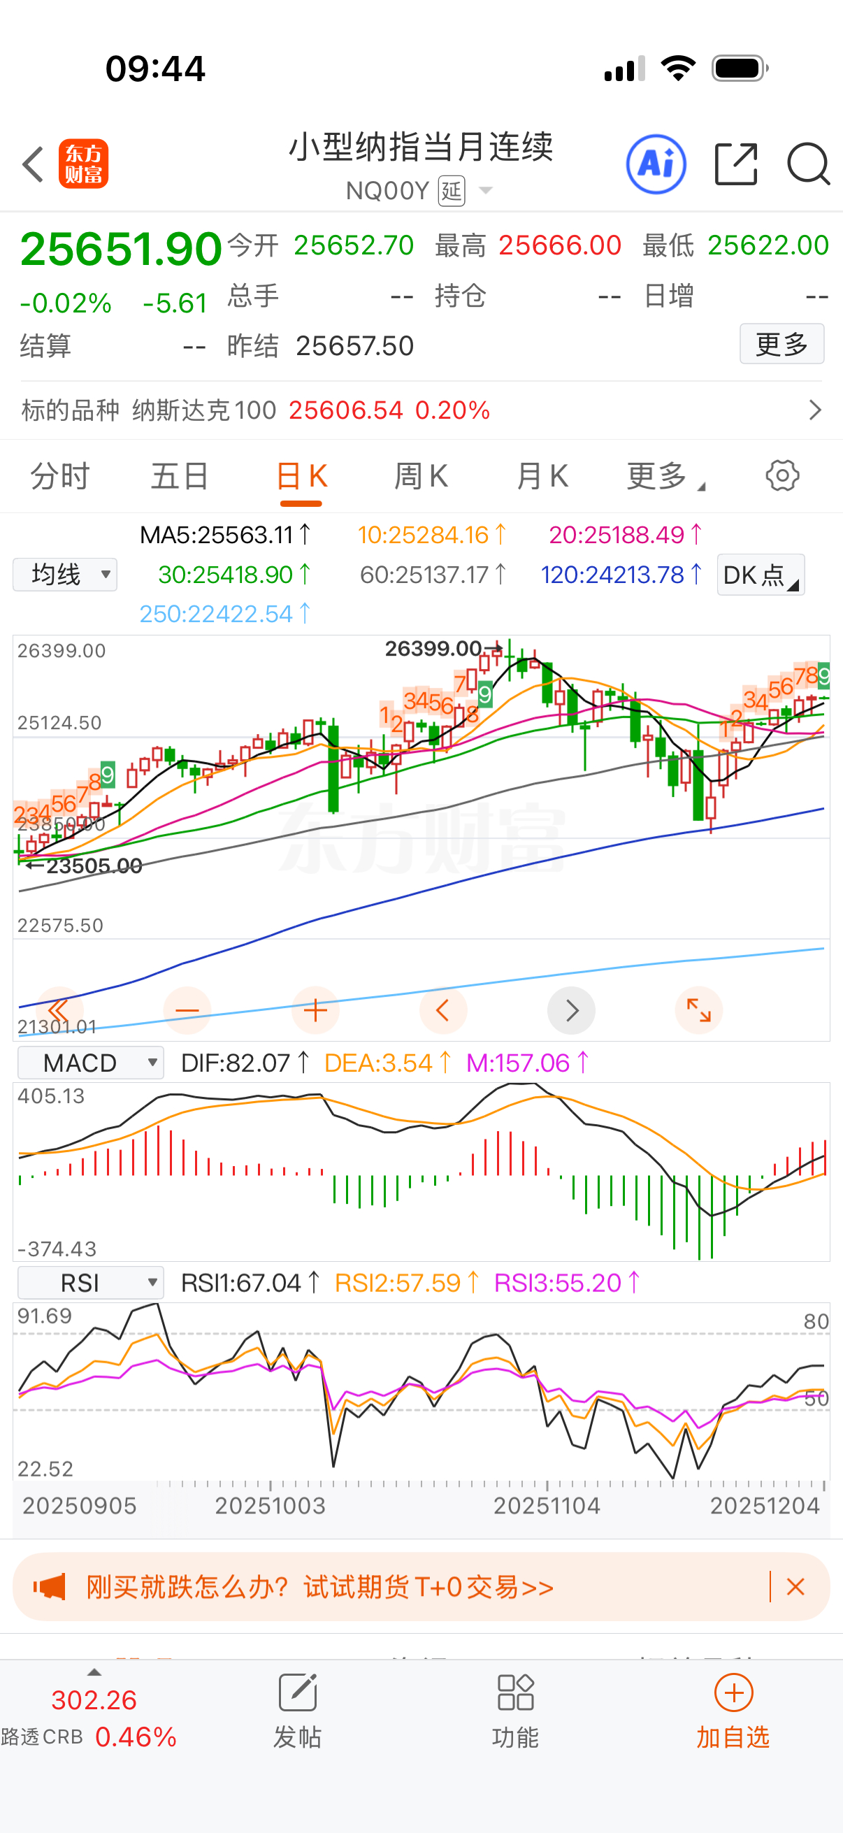This screenshot has width=843, height=1833.
Task: Tap the Wi-Fi status icon
Action: (678, 69)
